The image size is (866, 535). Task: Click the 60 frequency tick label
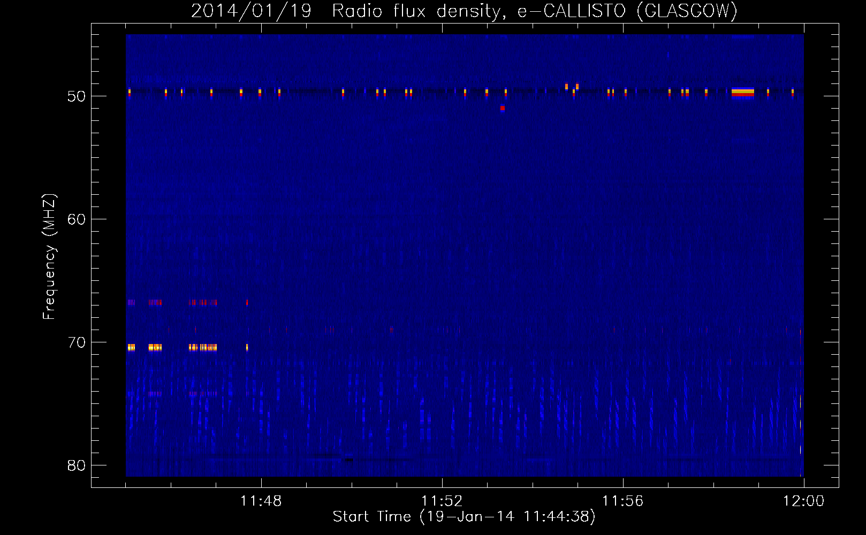coord(77,219)
